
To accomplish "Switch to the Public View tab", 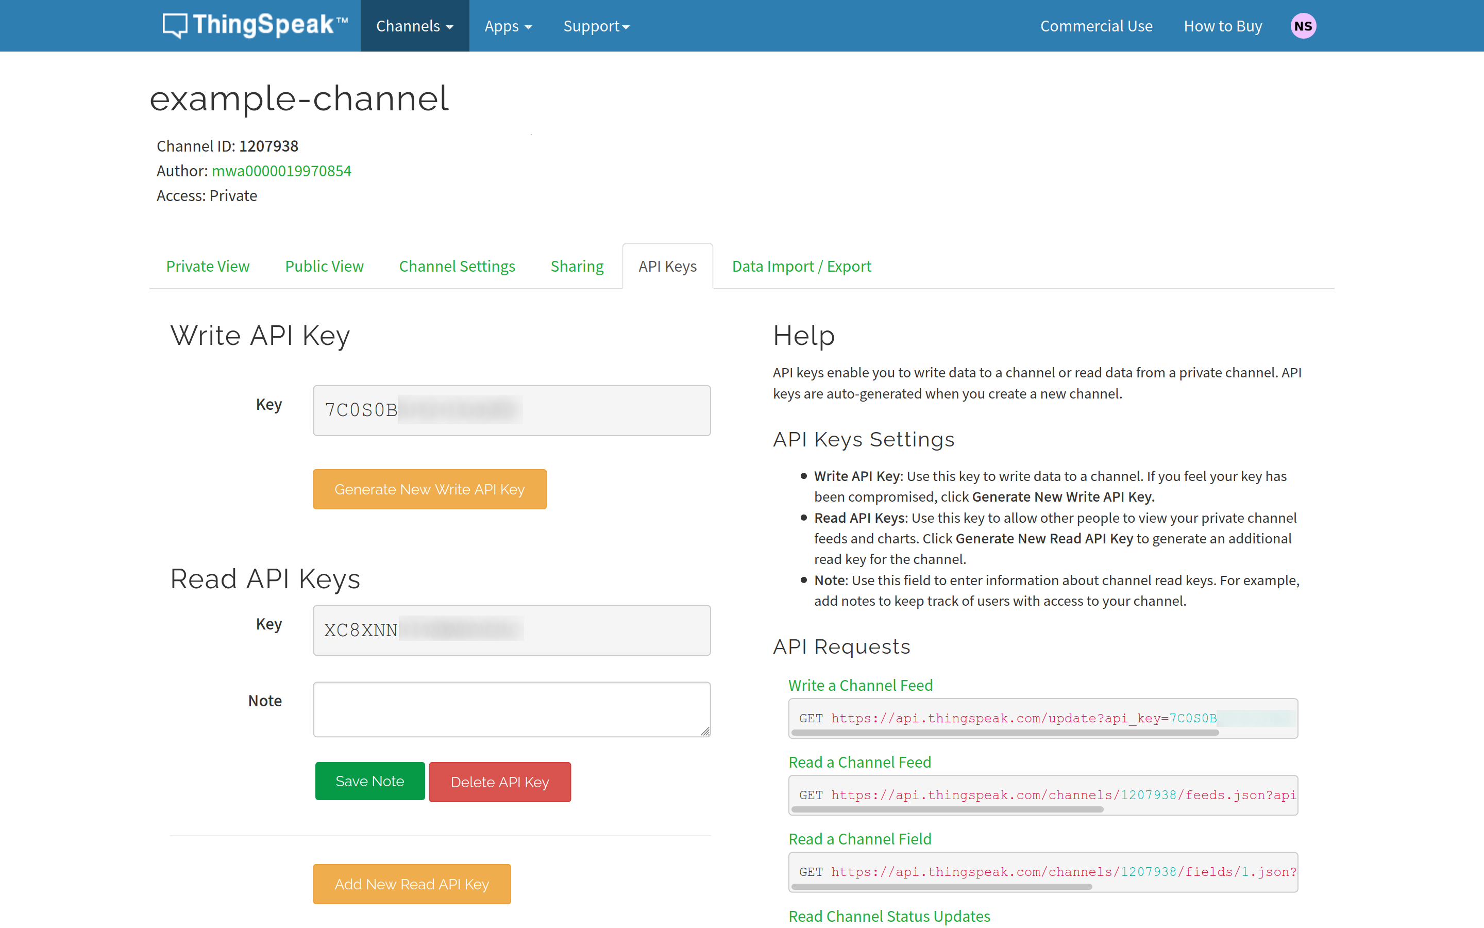I will click(x=324, y=267).
